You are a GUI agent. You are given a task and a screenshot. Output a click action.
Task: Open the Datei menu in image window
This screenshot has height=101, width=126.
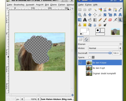point(10,5)
